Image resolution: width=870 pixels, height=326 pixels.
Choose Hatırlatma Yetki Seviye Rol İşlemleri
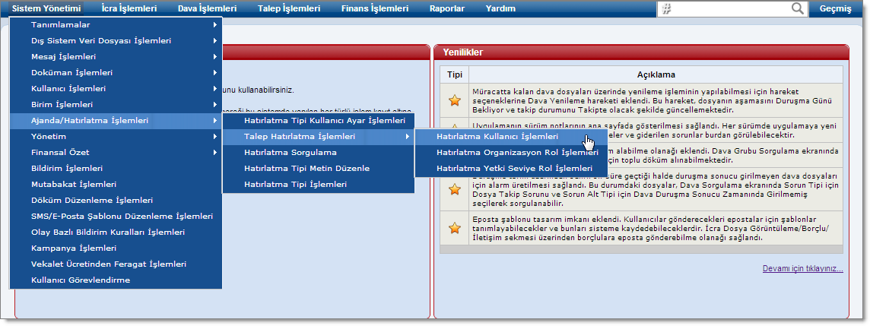(x=510, y=168)
